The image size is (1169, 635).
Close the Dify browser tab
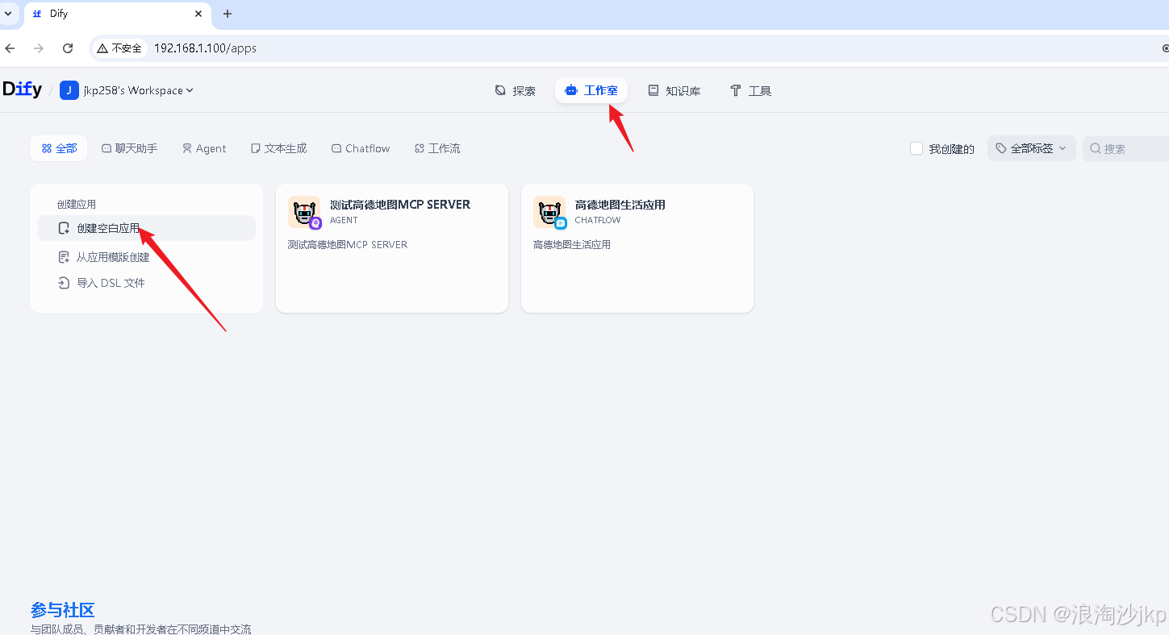tap(198, 14)
